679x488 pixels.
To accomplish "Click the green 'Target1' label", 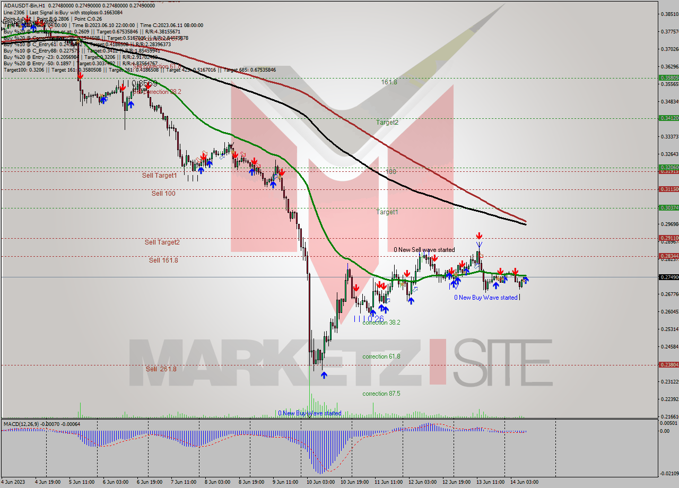I will 387,212.
